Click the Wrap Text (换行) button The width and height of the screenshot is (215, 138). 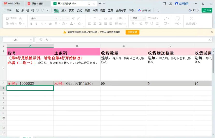pos(120,18)
